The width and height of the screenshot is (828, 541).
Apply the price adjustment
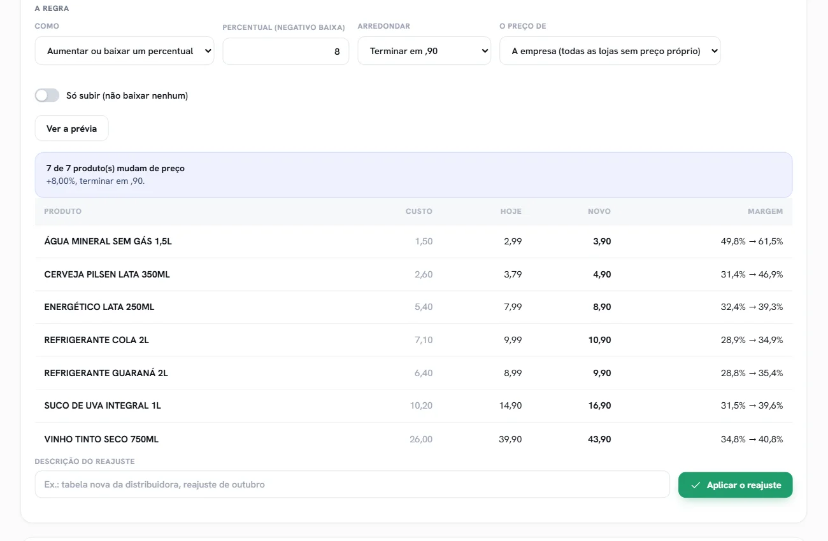736,485
